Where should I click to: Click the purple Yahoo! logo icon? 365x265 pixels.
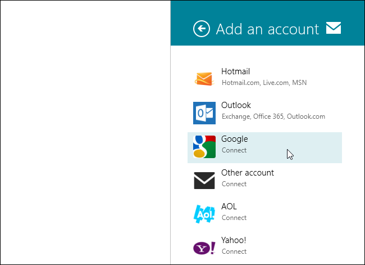[x=204, y=248]
